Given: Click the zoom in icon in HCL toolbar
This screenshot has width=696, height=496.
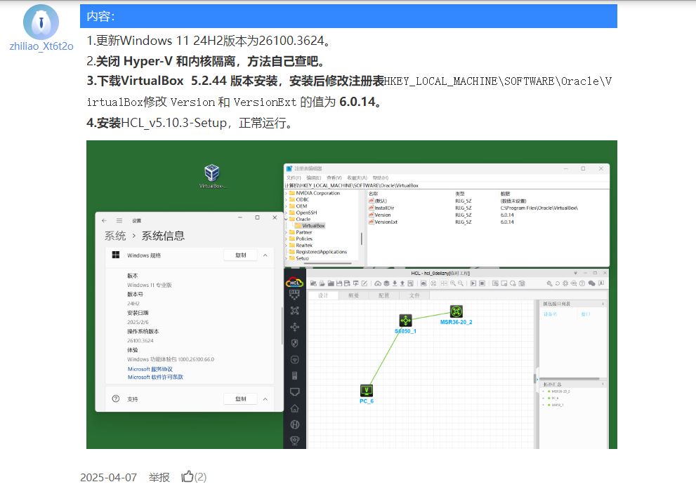Looking at the screenshot, I should [453, 283].
